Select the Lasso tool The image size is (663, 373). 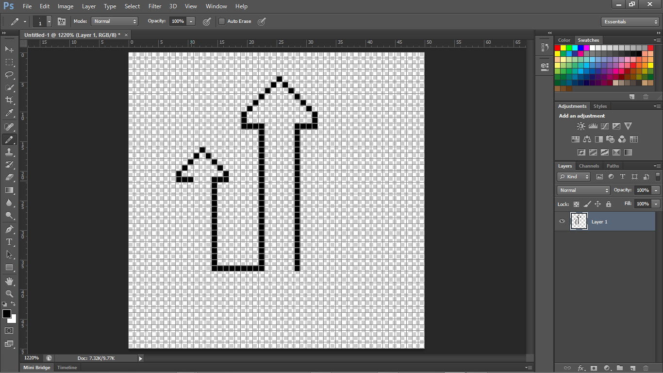tap(9, 75)
